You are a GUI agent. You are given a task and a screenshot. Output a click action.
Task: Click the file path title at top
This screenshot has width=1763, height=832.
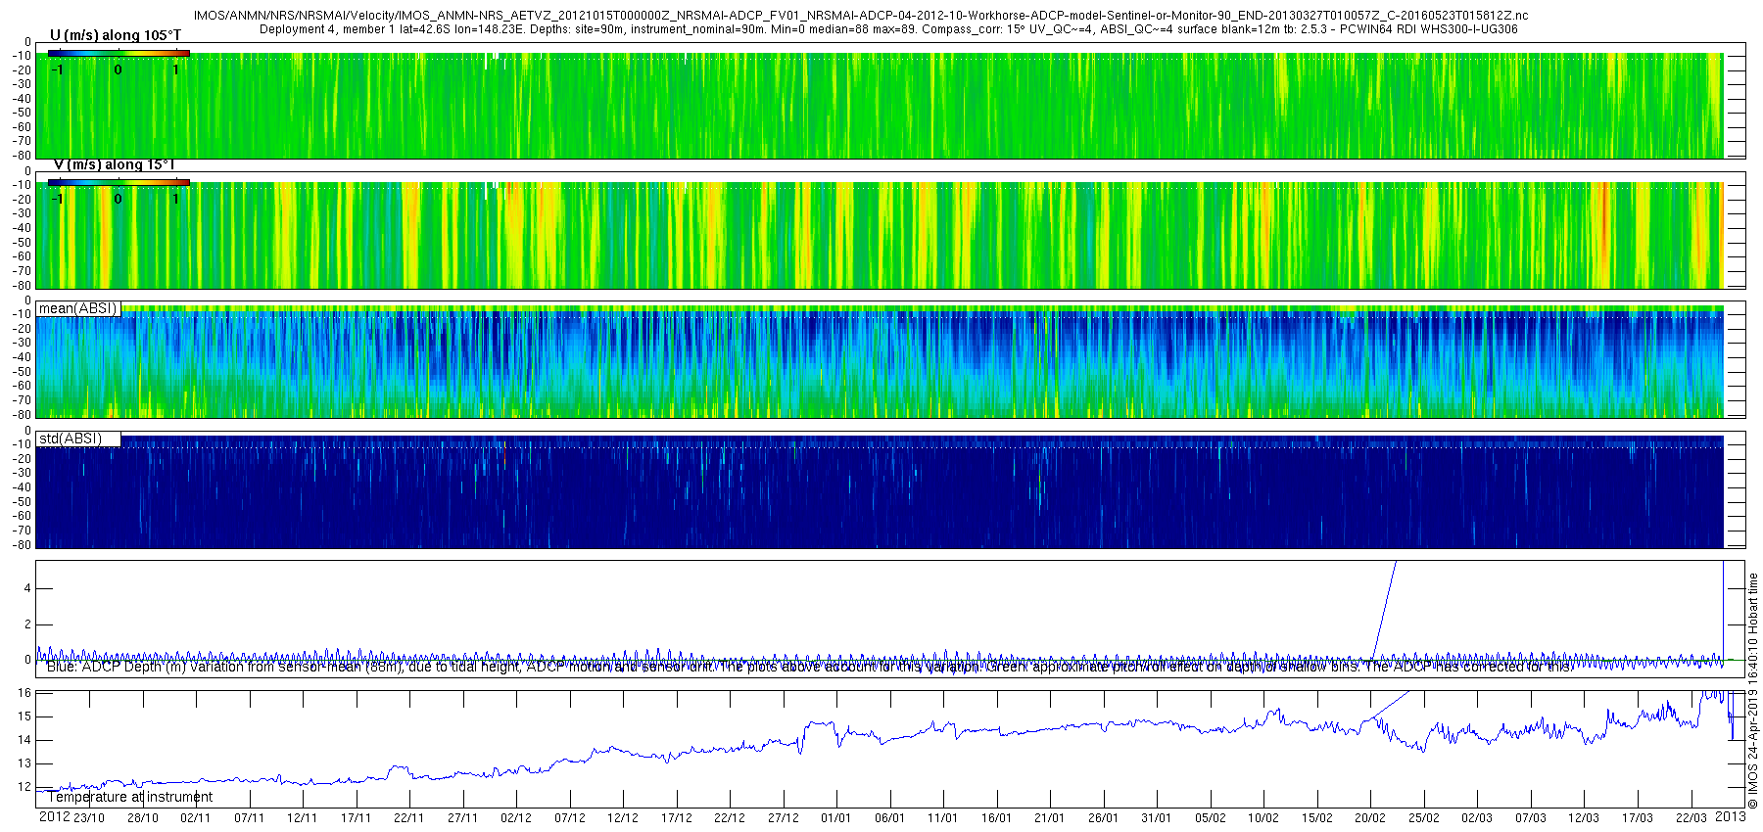(x=860, y=16)
